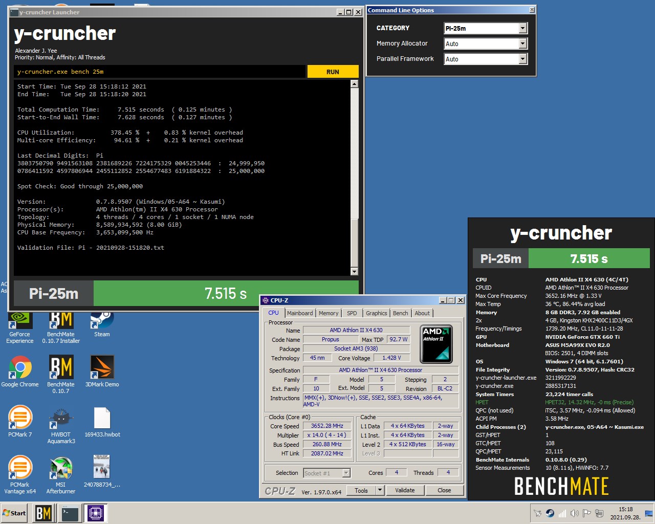Switch to y-cruncher console taskbar button
Viewport: 655px width, 524px height.
tap(70, 513)
